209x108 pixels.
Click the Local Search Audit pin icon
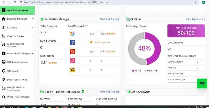click(4, 79)
